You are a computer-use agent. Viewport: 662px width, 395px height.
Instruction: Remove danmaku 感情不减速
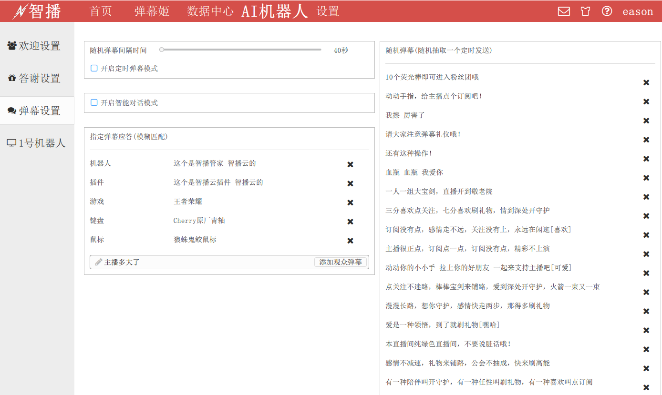(646, 368)
